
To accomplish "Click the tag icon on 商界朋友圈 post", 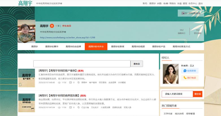I will pos(79,108).
